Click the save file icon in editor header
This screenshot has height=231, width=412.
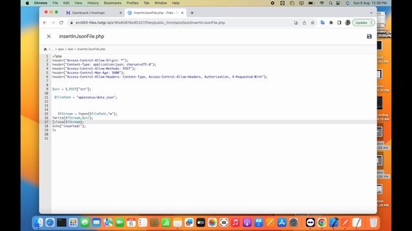click(369, 37)
